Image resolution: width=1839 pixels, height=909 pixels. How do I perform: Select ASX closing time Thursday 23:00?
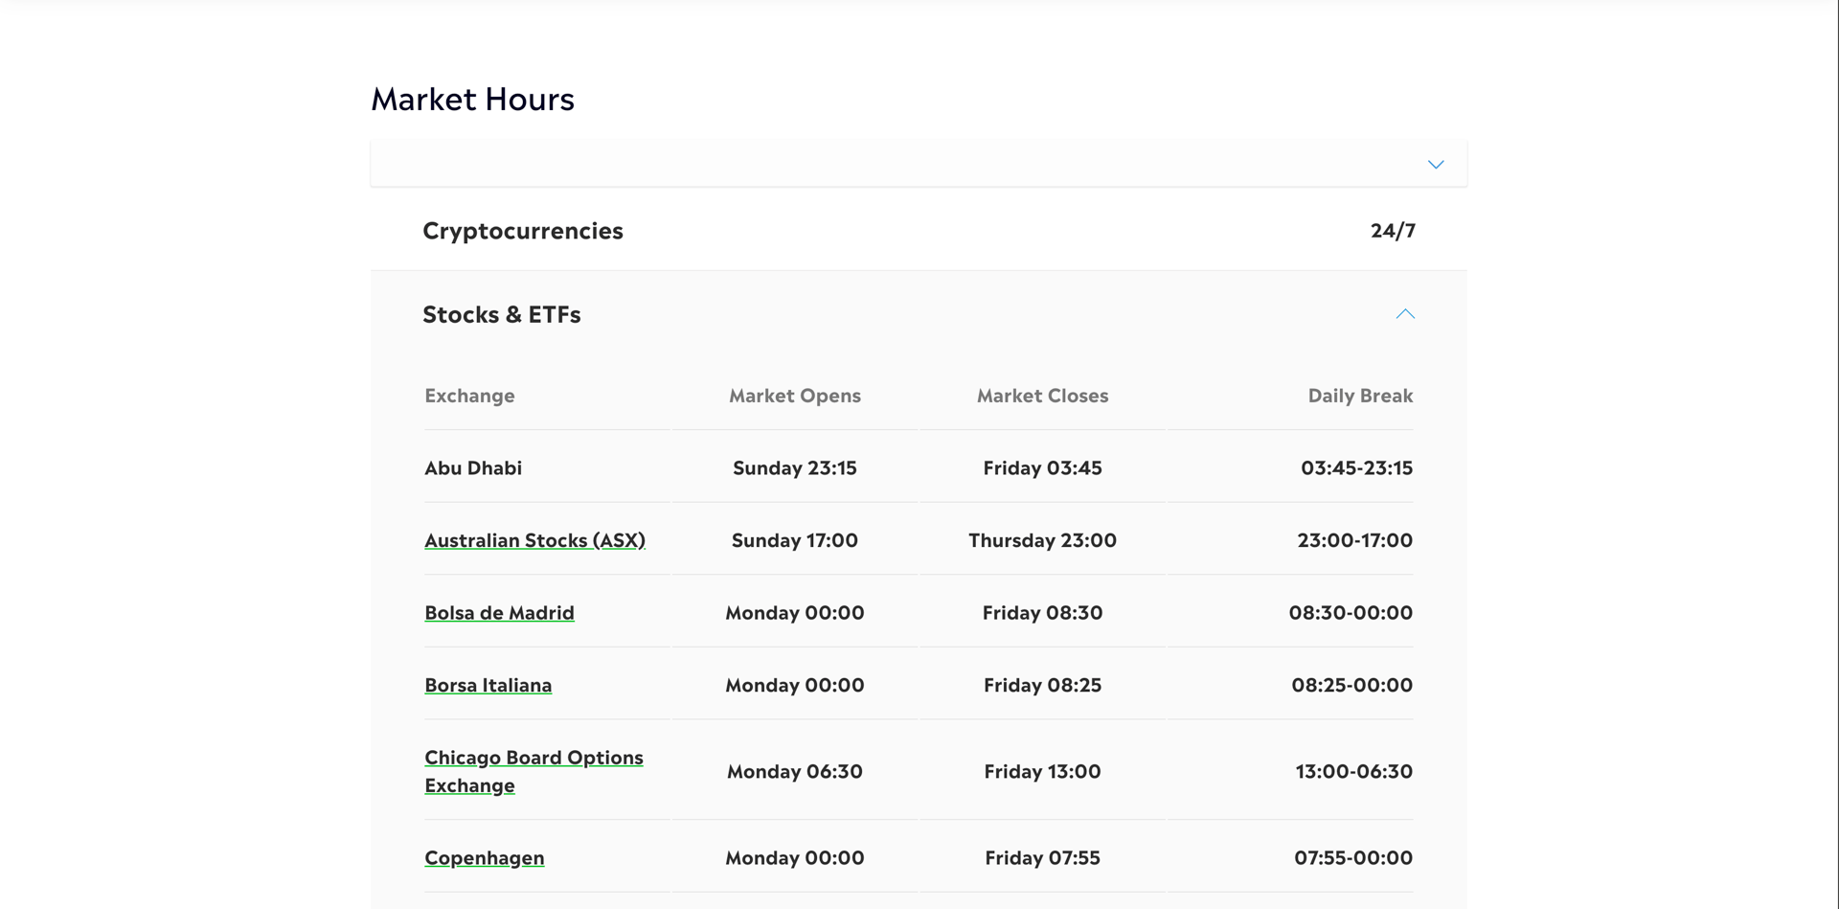pyautogui.click(x=1042, y=540)
